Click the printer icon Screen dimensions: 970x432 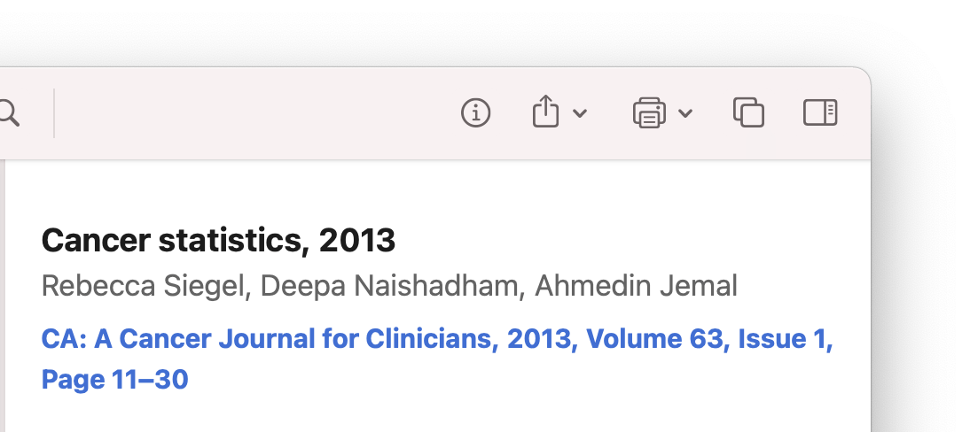tap(649, 113)
